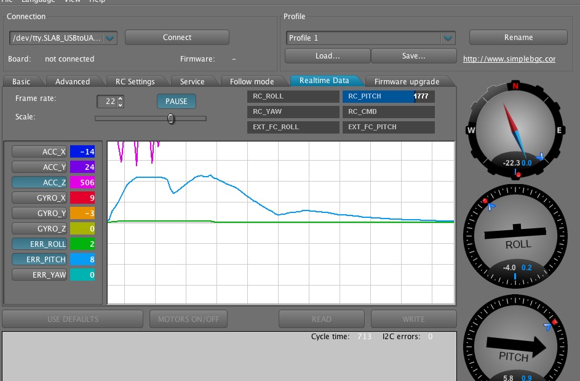Screen dimensions: 580x381
Task: Click the RC_PITCH value indicator bar
Action: point(388,97)
